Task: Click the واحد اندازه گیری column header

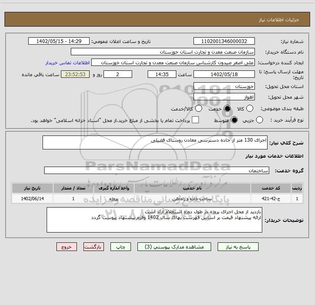Action: pyautogui.click(x=114, y=188)
